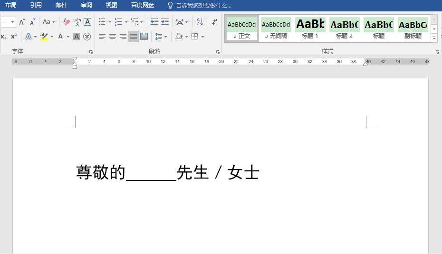Expand the styles gallery more arrow

[434, 38]
